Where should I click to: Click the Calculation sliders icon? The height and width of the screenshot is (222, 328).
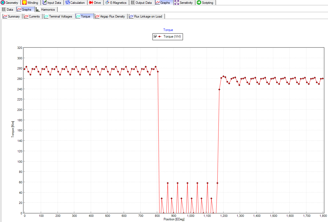[x=68, y=3]
